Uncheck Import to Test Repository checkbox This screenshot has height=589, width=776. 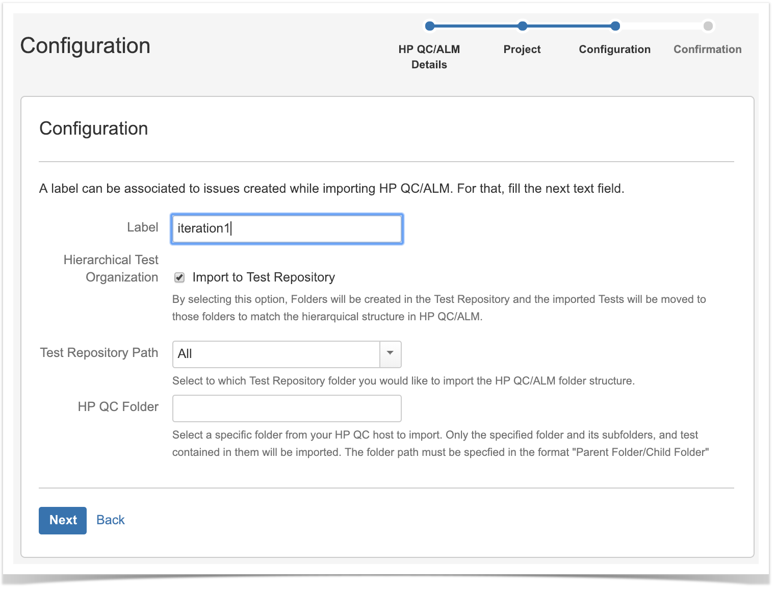pyautogui.click(x=179, y=277)
